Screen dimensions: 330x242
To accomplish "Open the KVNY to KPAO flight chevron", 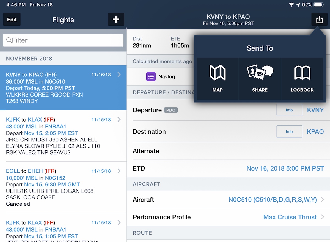I will [x=119, y=75].
